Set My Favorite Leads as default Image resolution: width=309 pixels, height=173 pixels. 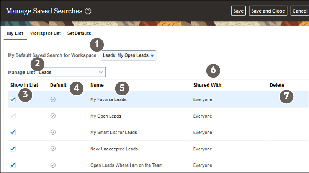[53, 99]
